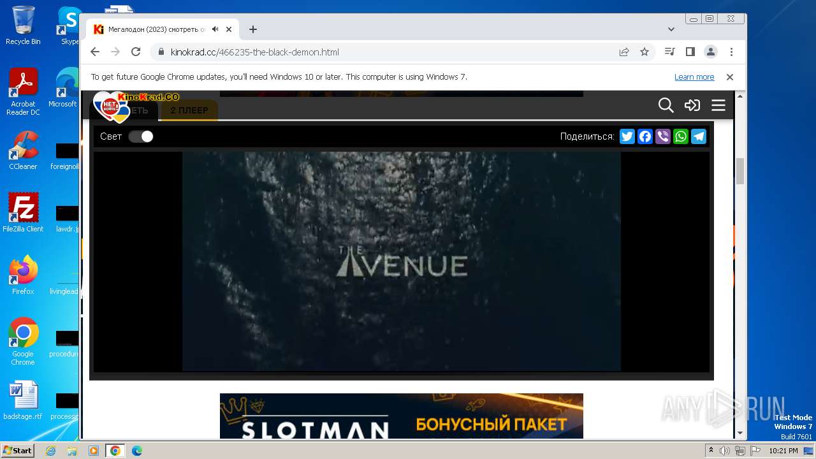816x459 pixels.
Task: Open the volume icon in system tray
Action: 725,451
